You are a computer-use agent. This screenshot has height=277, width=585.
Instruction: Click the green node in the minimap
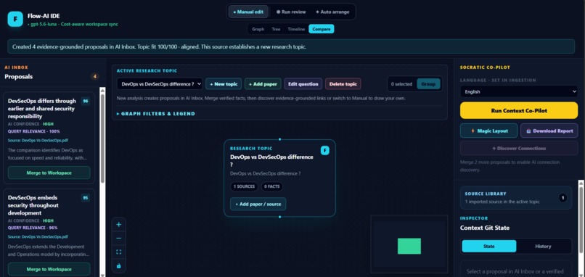[409, 246]
